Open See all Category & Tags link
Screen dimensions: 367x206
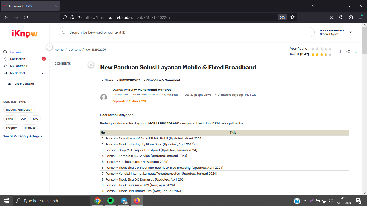[23, 136]
